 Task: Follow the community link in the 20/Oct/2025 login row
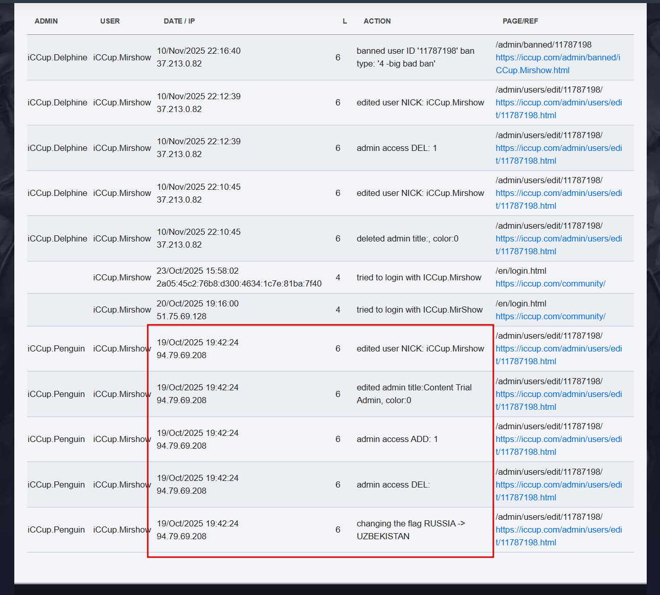pos(551,317)
